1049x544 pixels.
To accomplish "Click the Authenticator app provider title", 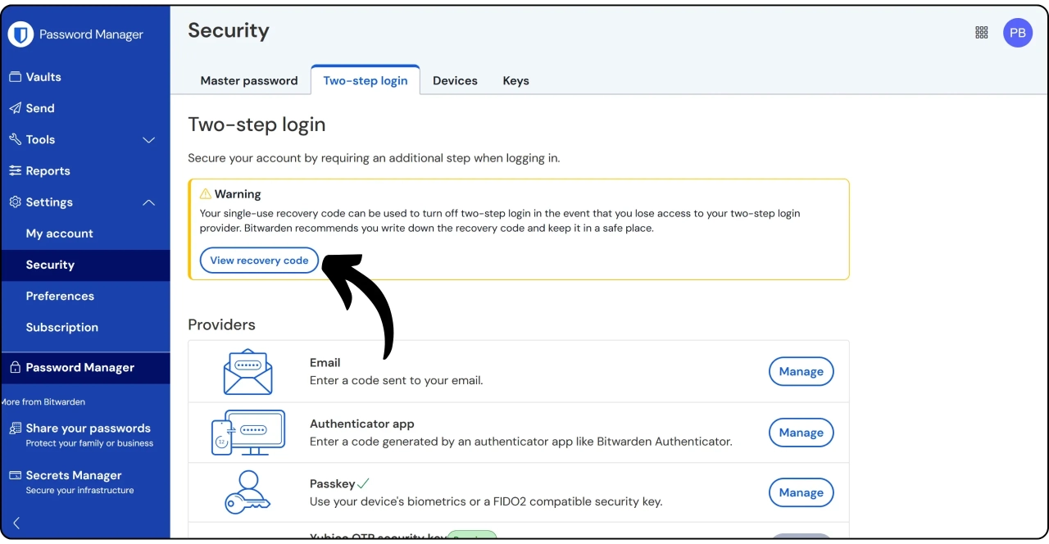I will click(x=361, y=424).
